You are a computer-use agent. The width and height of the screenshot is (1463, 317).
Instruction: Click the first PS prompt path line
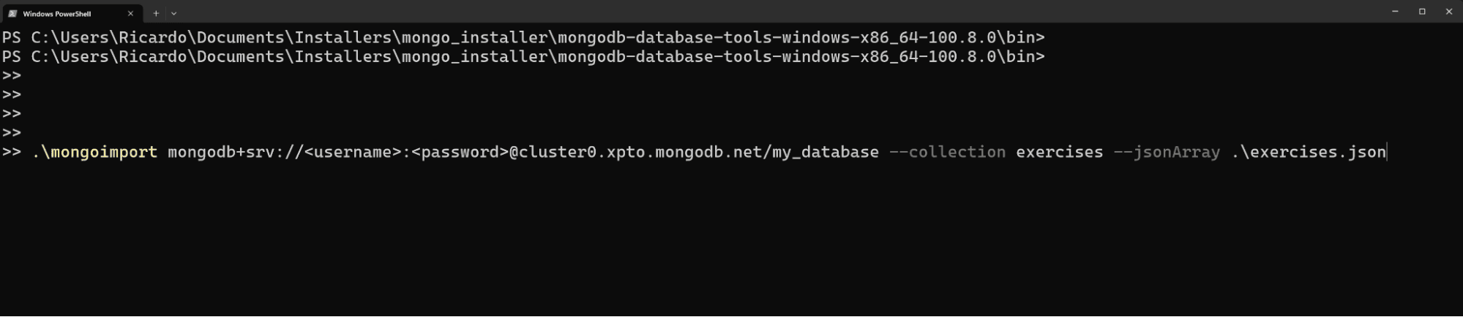523,37
